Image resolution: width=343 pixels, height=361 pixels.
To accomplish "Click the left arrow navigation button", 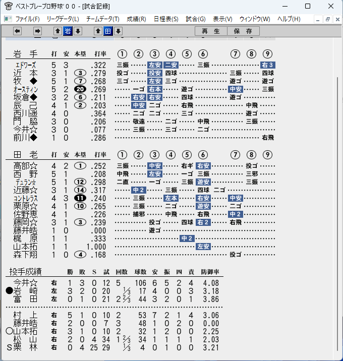I will (x=17, y=31).
